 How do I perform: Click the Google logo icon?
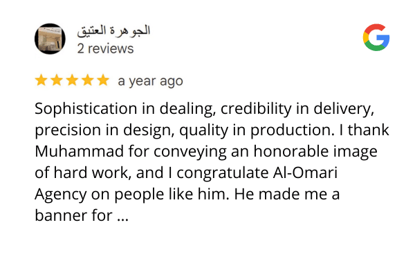(x=376, y=37)
